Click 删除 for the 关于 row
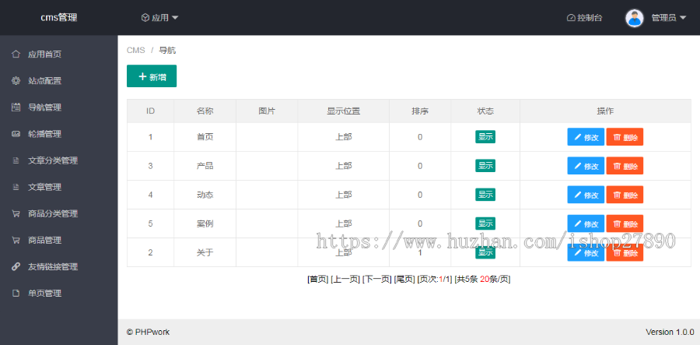The width and height of the screenshot is (700, 345). pyautogui.click(x=625, y=252)
